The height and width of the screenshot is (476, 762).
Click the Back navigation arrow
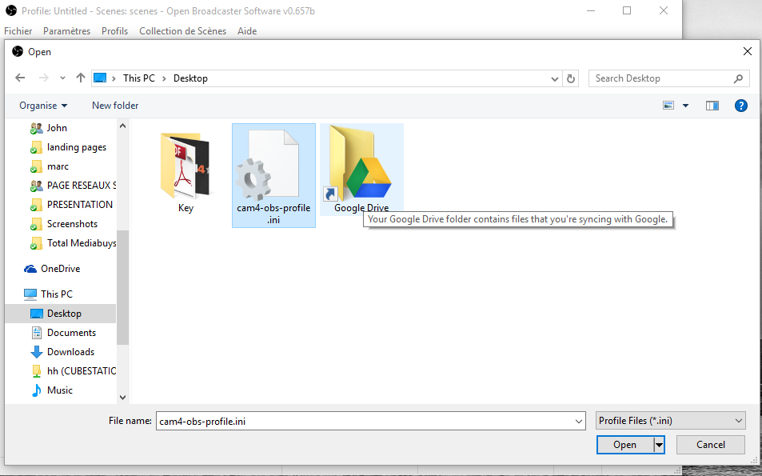pyautogui.click(x=20, y=78)
